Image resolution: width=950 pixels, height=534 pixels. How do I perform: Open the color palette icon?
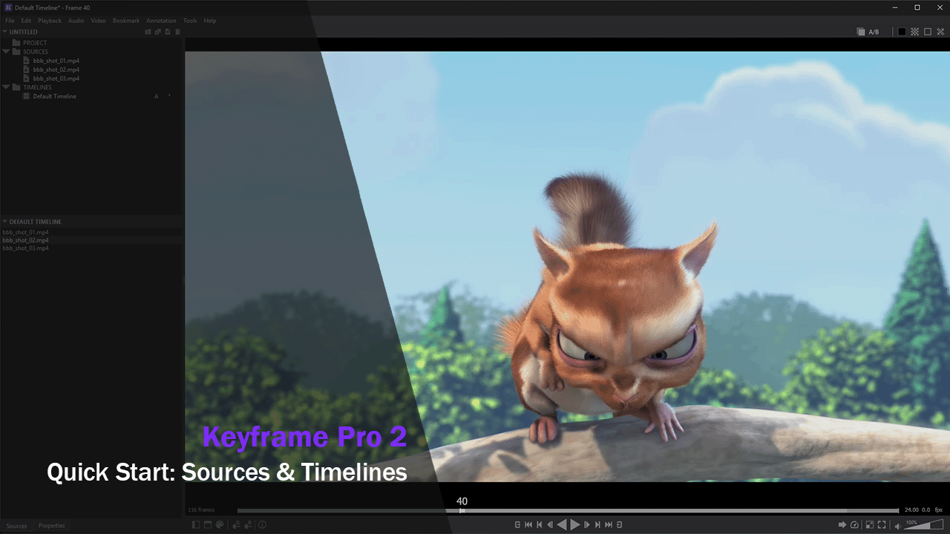[x=220, y=525]
